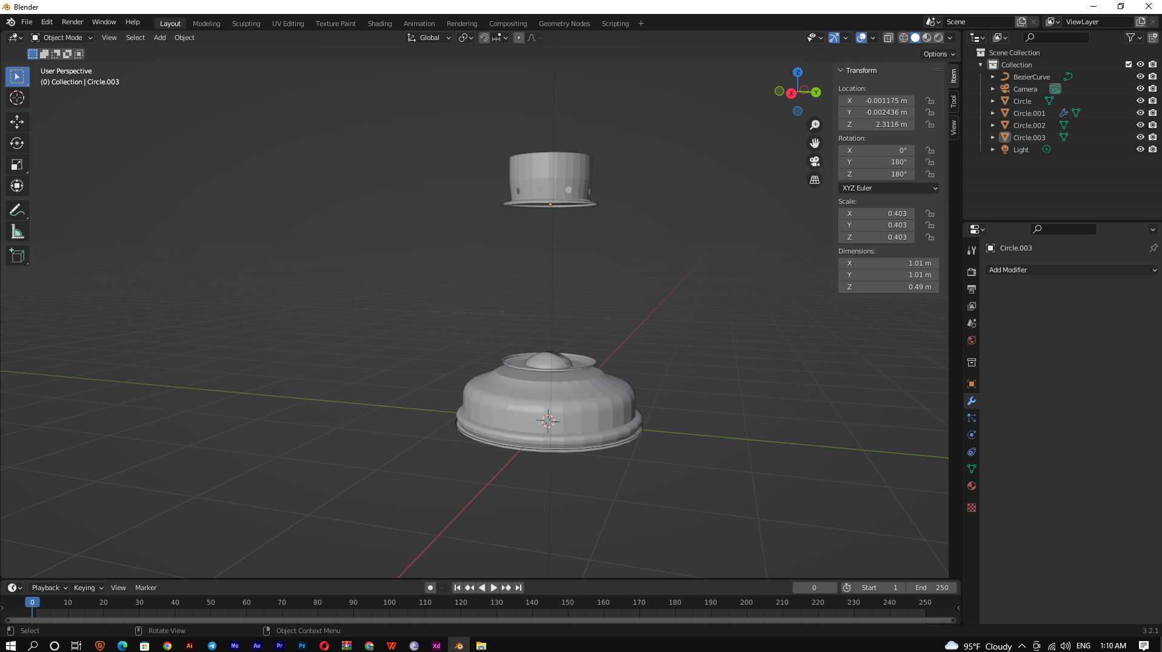
Task: Open the Render properties tab icon
Action: pos(972,272)
